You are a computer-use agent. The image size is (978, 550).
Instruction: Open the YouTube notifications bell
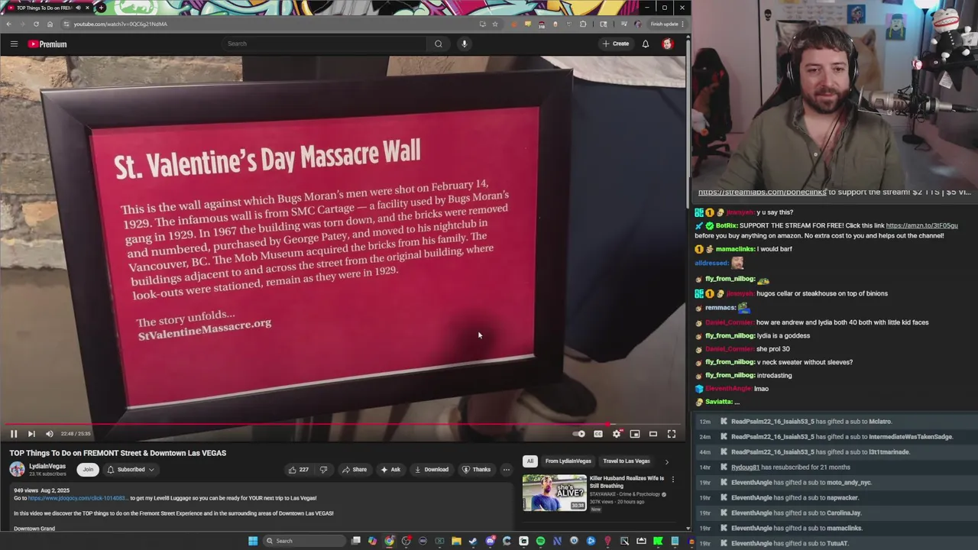(x=646, y=44)
